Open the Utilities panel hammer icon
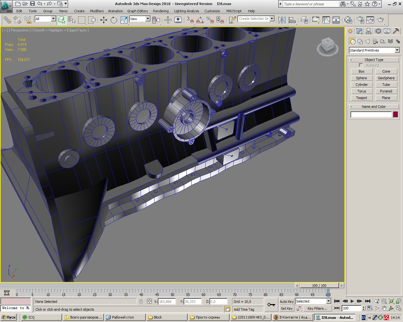Image resolution: width=403 pixels, height=322 pixels. pyautogui.click(x=396, y=31)
